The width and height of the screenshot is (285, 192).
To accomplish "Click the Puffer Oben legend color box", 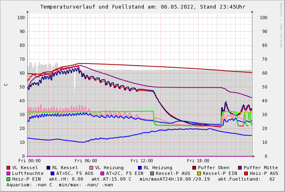I will point(194,168).
